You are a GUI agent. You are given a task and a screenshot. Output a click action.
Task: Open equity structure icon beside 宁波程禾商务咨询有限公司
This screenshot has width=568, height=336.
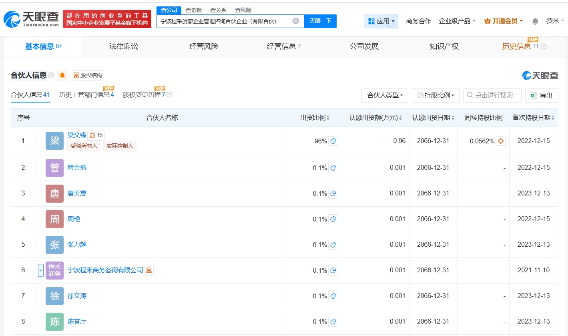point(149,270)
